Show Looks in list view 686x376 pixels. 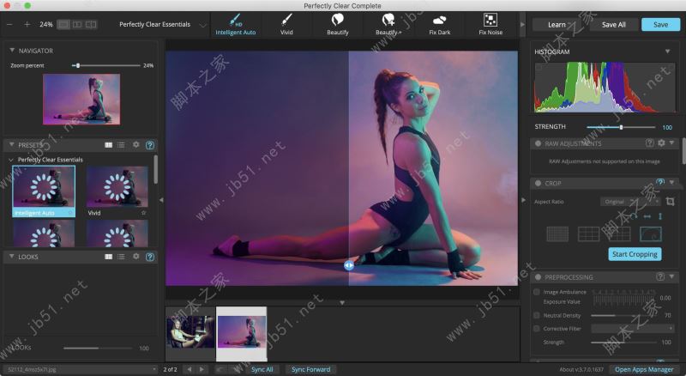(x=121, y=257)
